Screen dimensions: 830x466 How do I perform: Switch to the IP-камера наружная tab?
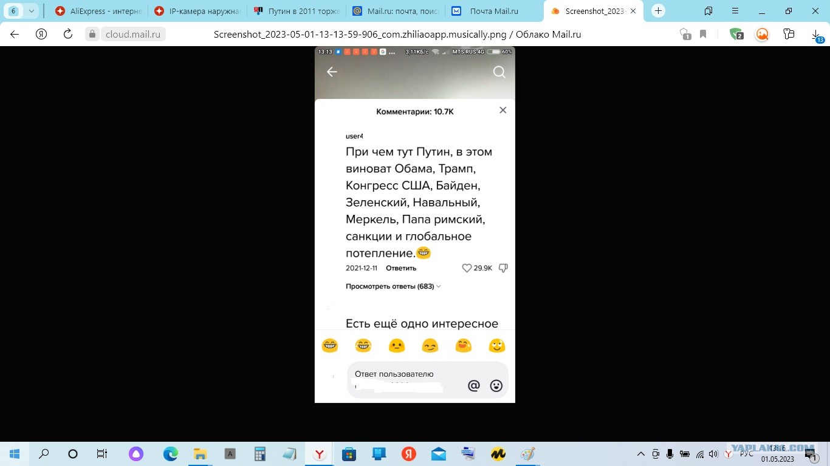[197, 11]
